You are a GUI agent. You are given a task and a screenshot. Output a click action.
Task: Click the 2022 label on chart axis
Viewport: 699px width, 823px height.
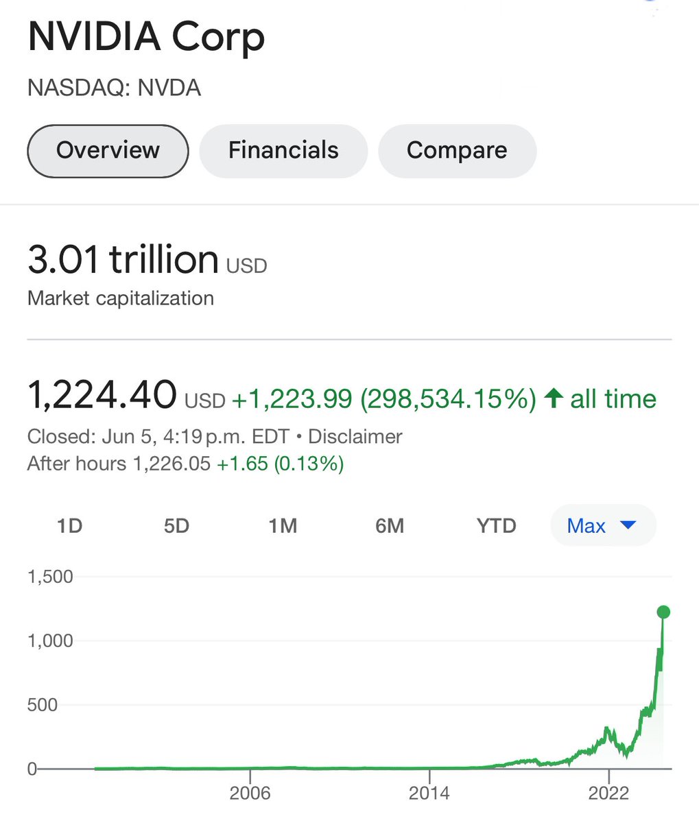coord(608,793)
